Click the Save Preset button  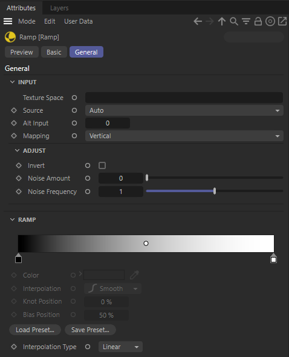click(x=90, y=330)
